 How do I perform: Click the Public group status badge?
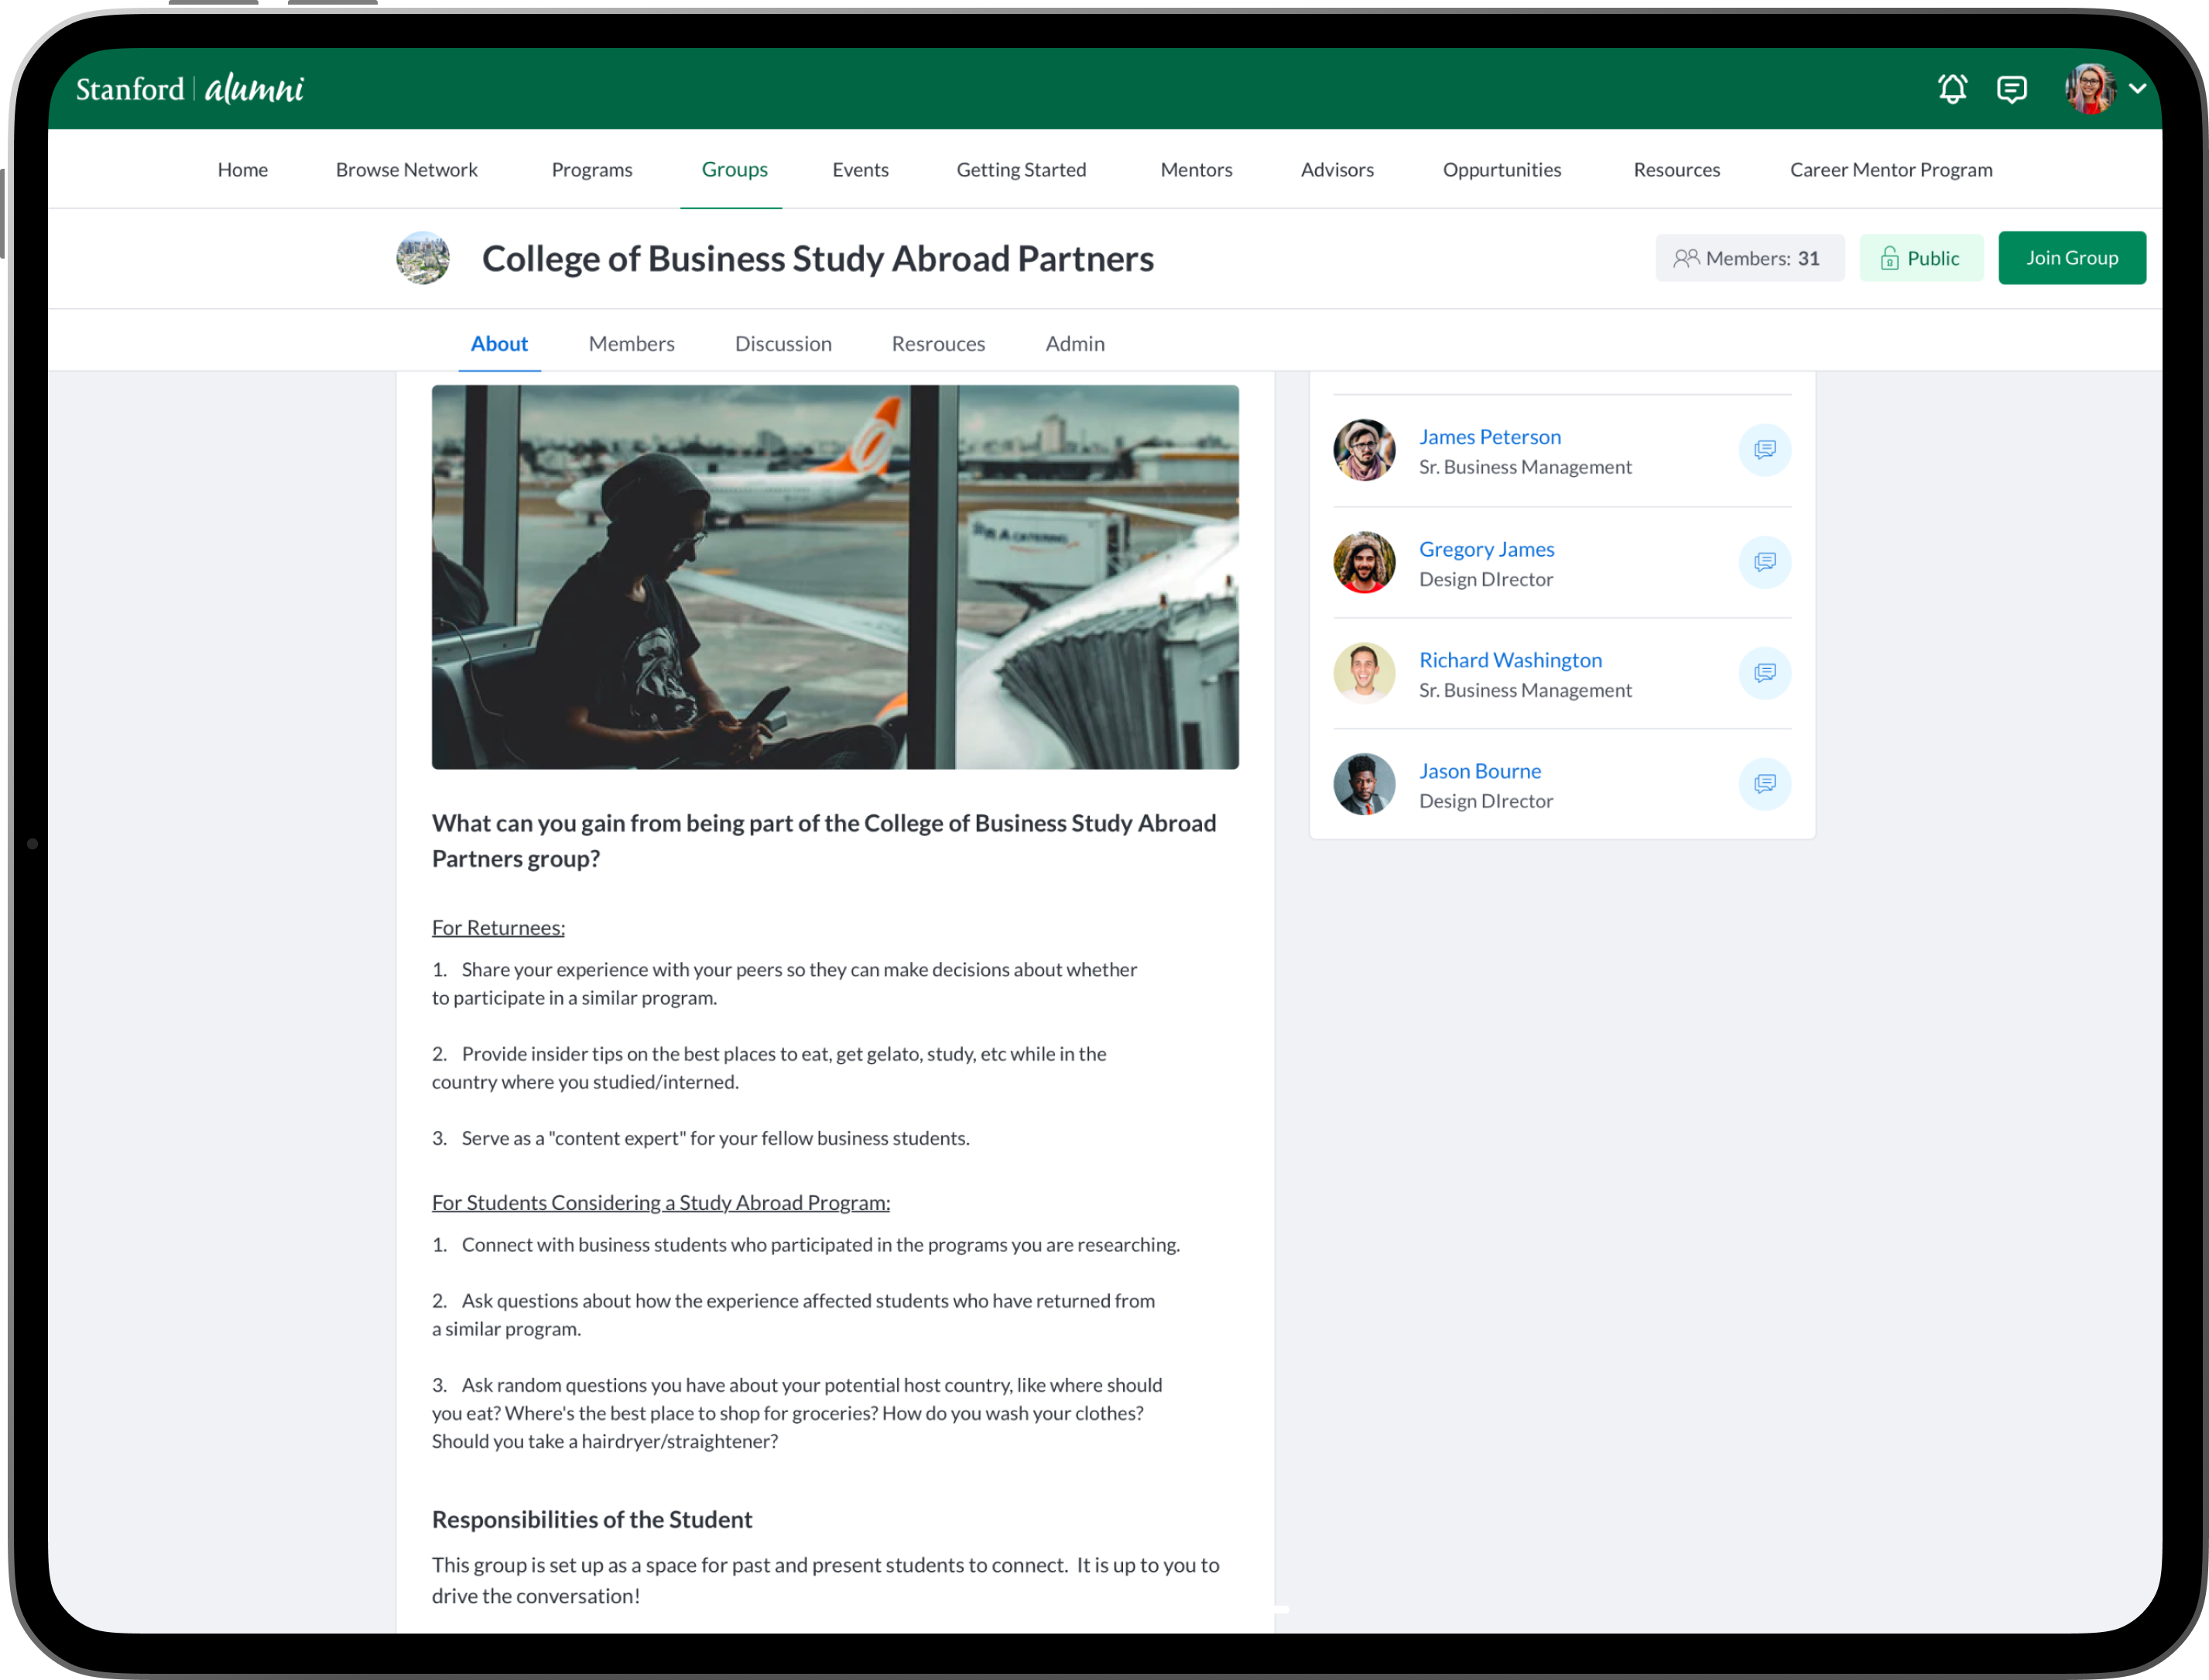tap(1920, 258)
